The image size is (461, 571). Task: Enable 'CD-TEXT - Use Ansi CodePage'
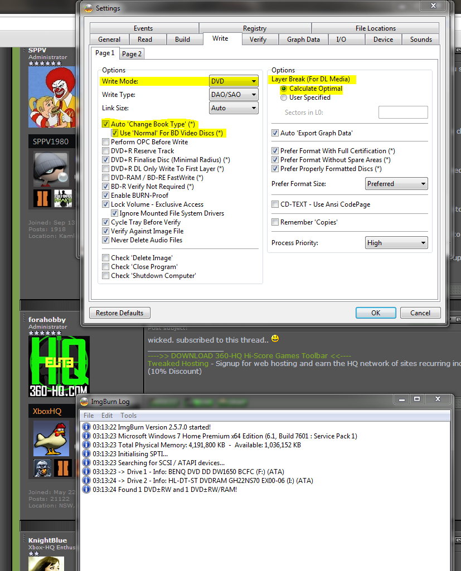coord(275,204)
